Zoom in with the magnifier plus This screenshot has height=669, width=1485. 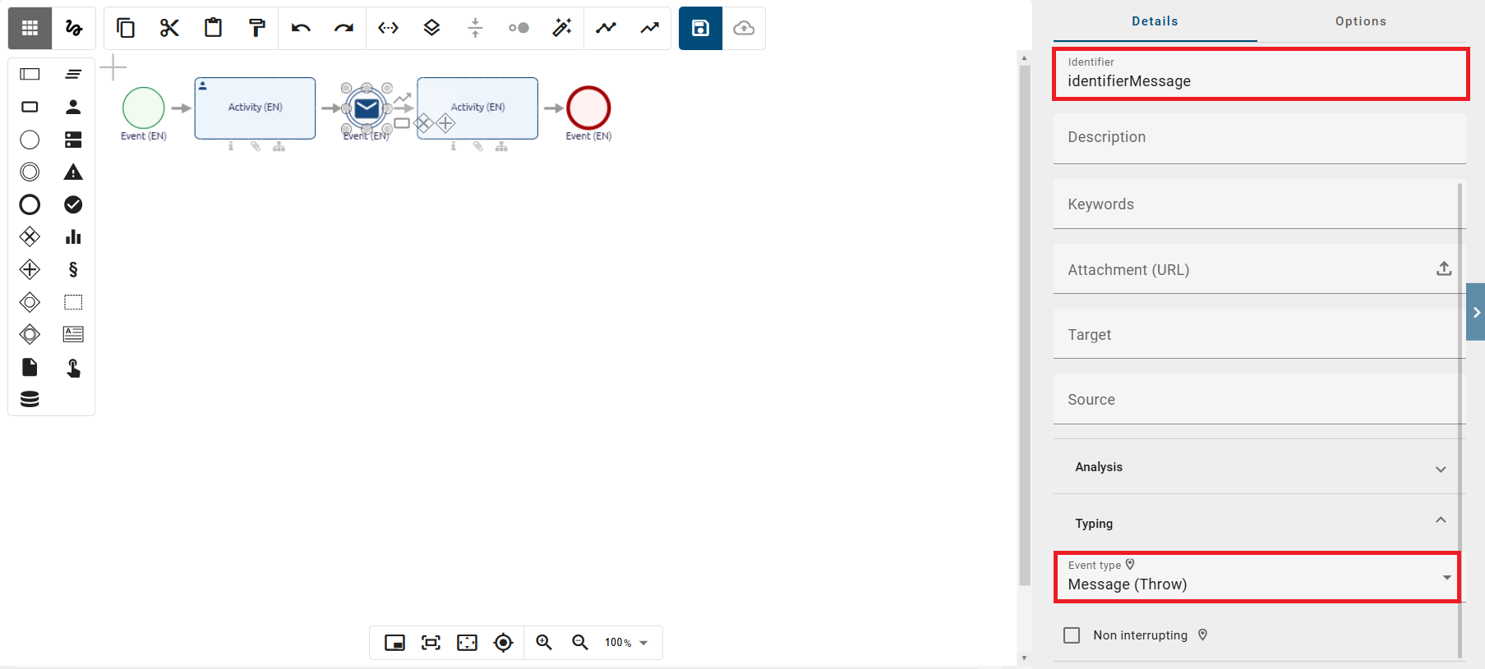pyautogui.click(x=544, y=643)
